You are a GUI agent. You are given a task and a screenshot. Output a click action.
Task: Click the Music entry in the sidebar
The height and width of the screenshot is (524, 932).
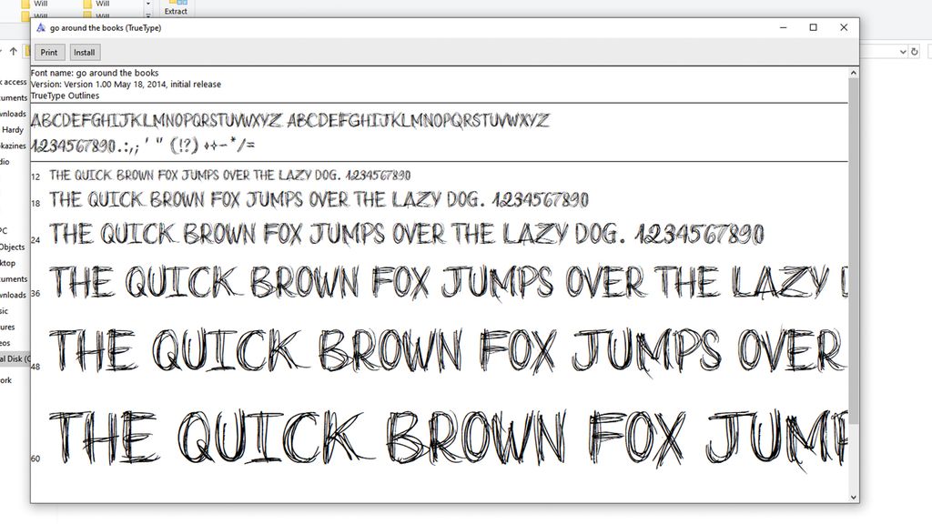(5, 310)
